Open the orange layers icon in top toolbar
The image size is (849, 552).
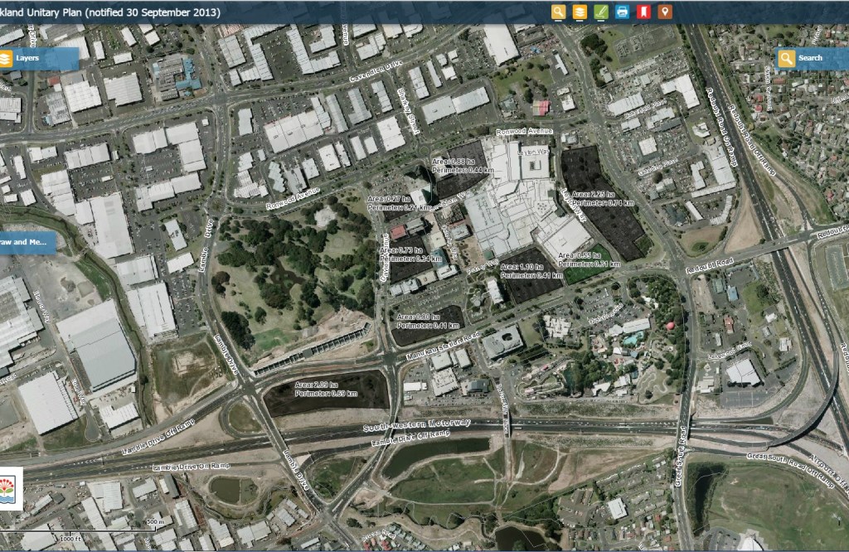[580, 12]
